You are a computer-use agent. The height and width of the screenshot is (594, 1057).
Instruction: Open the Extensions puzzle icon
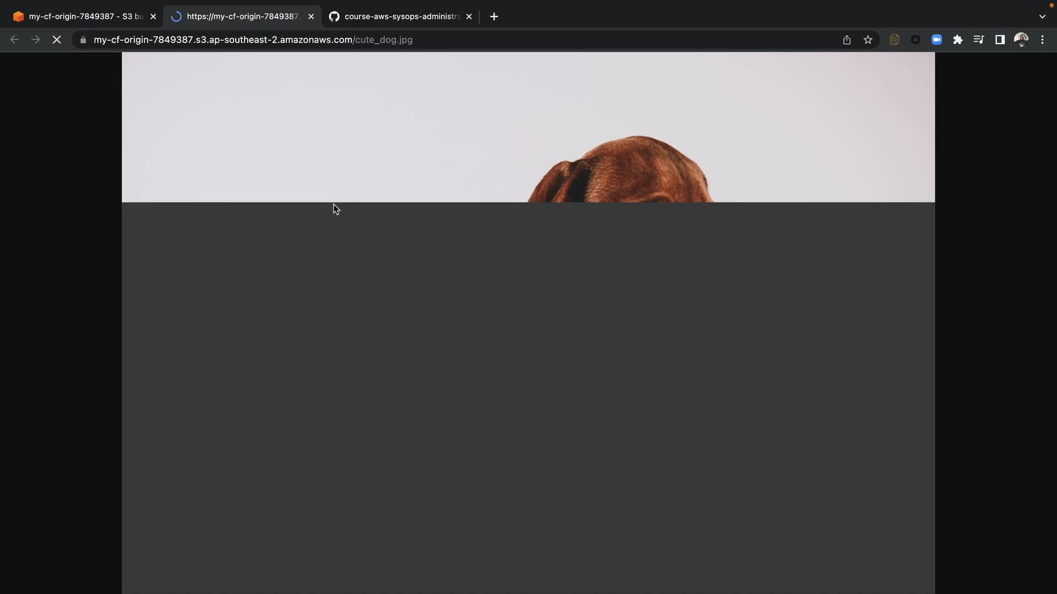tap(958, 40)
